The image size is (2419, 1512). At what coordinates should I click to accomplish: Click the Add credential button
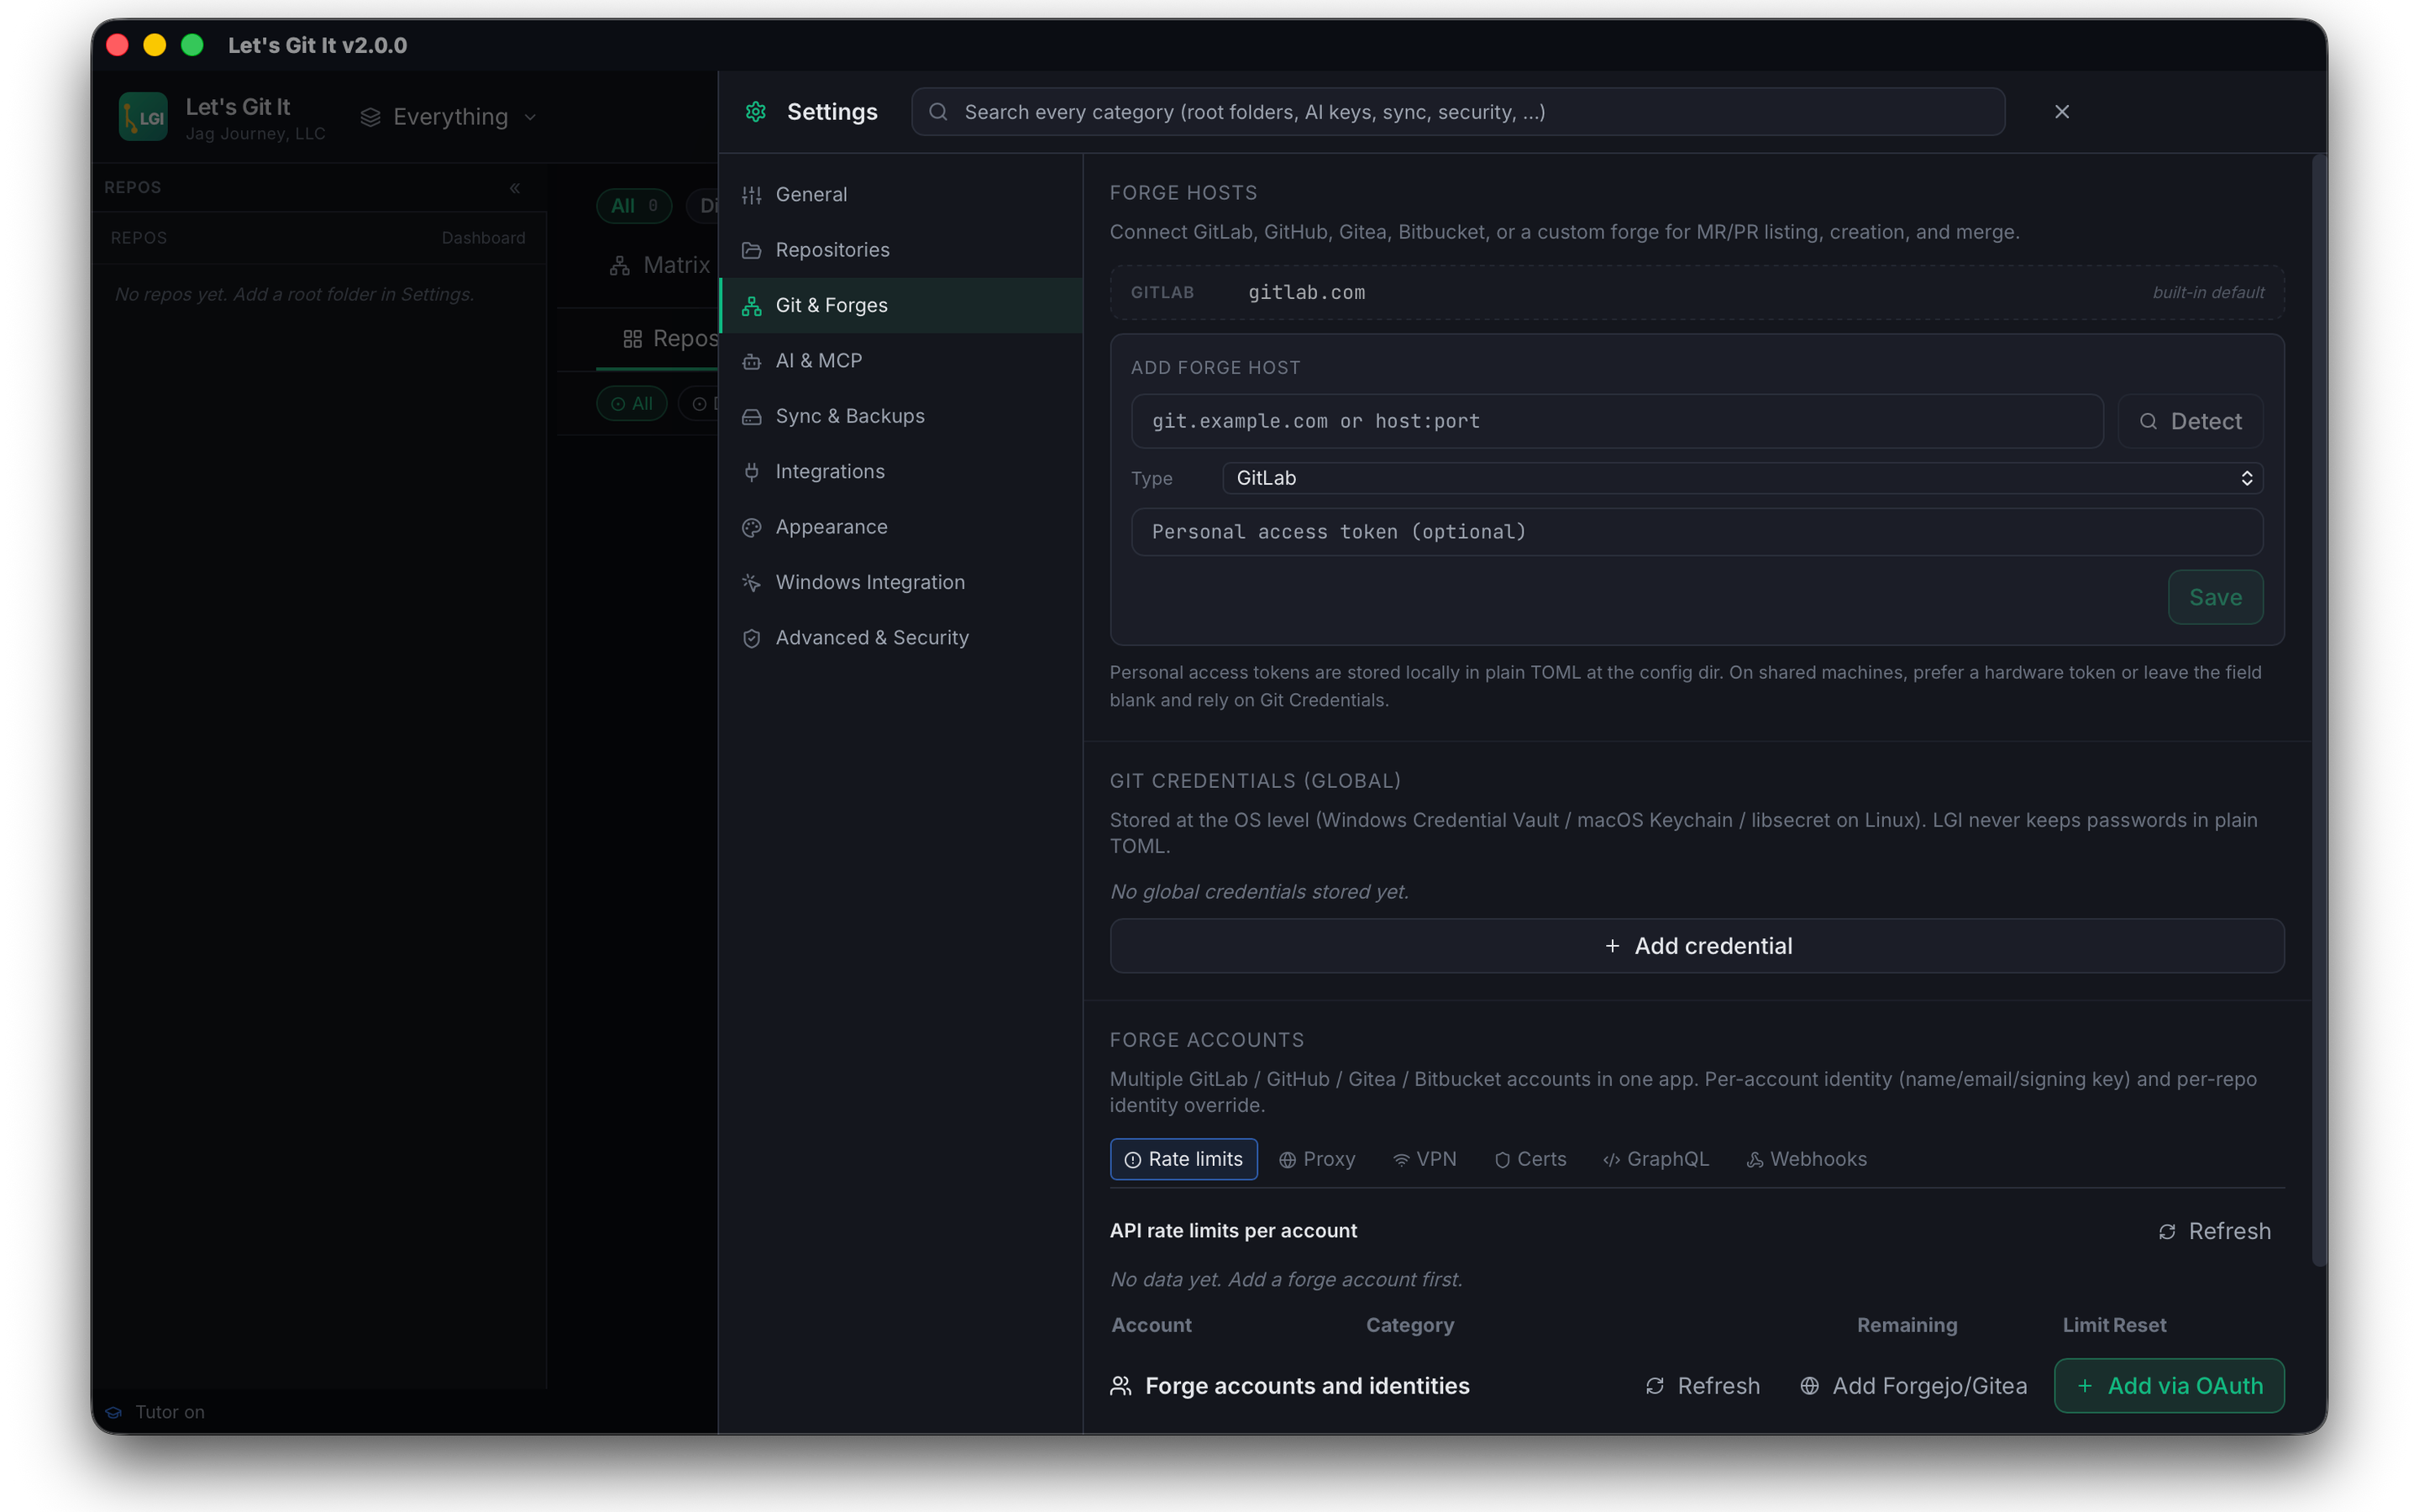tap(1697, 946)
